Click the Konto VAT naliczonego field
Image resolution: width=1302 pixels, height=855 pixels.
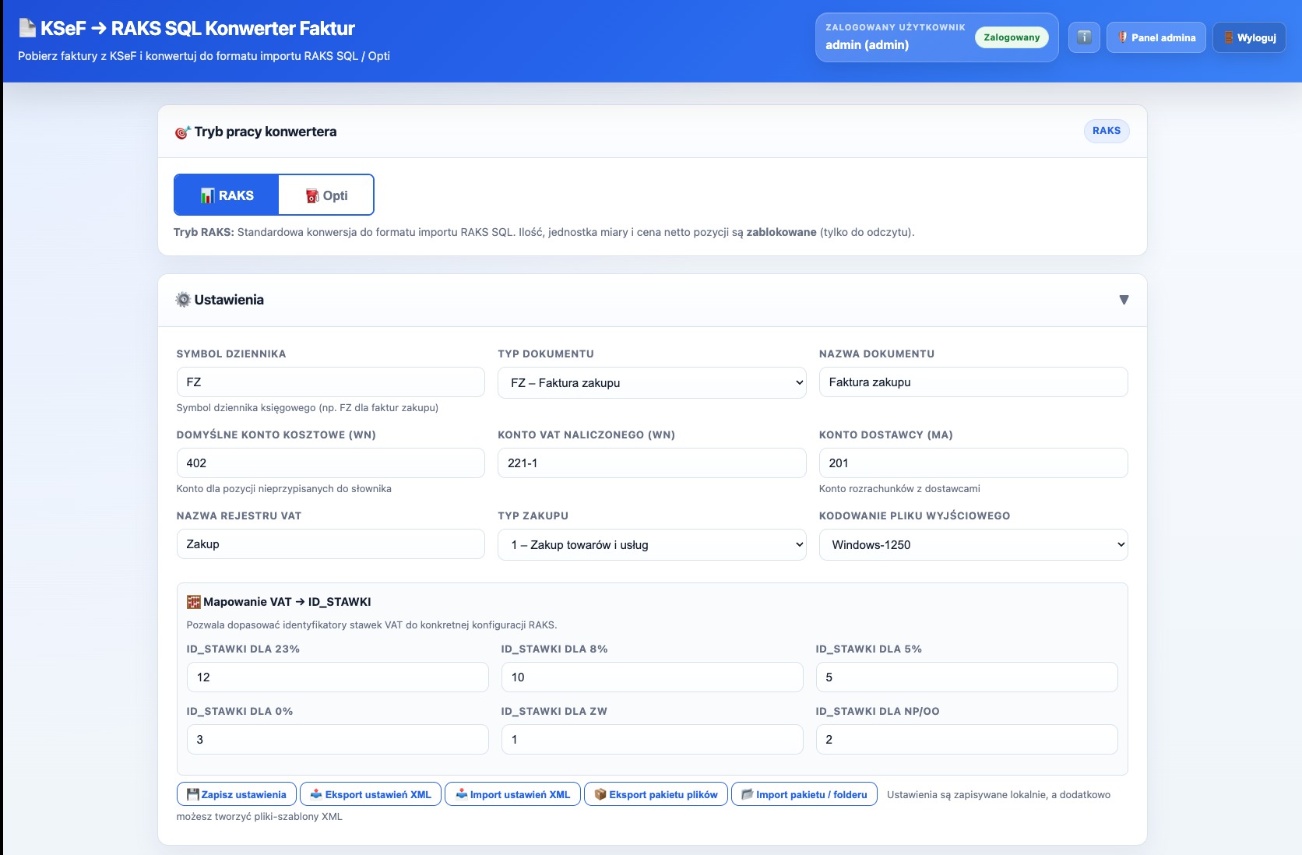coord(652,463)
